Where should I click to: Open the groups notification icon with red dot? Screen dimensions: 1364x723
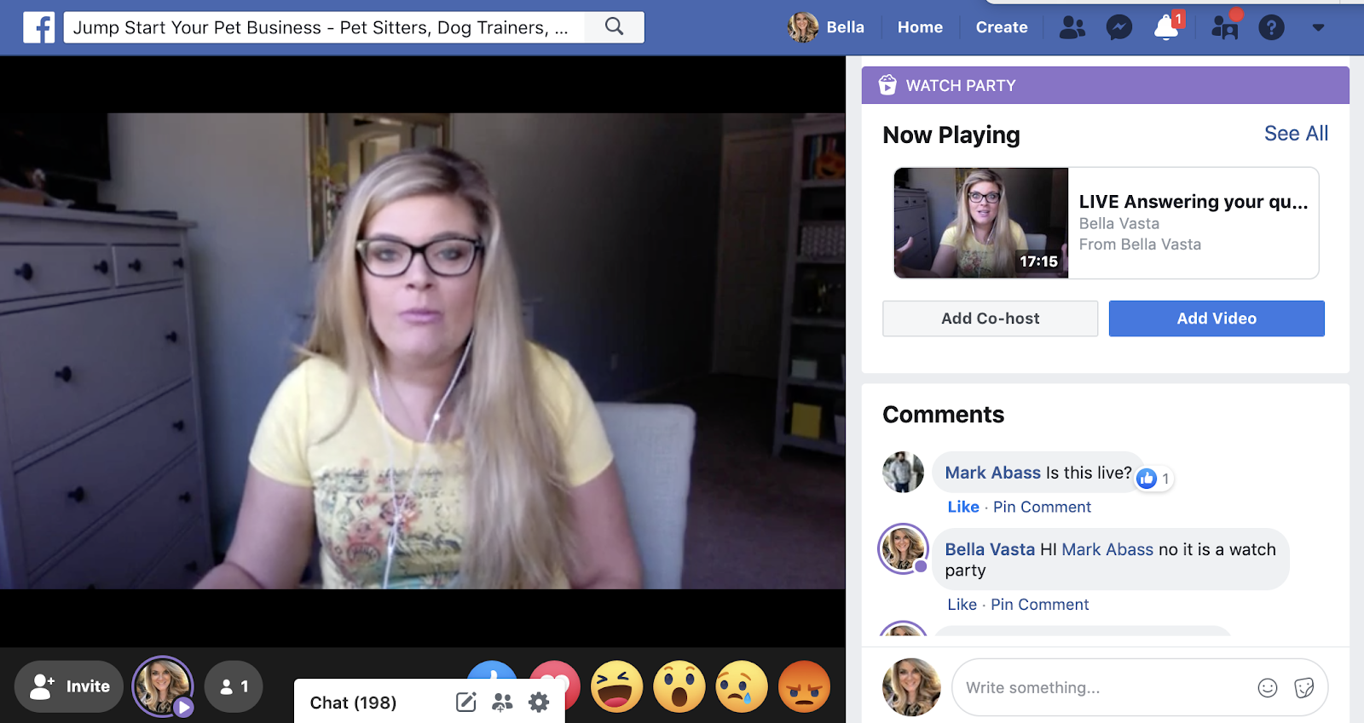[1224, 27]
